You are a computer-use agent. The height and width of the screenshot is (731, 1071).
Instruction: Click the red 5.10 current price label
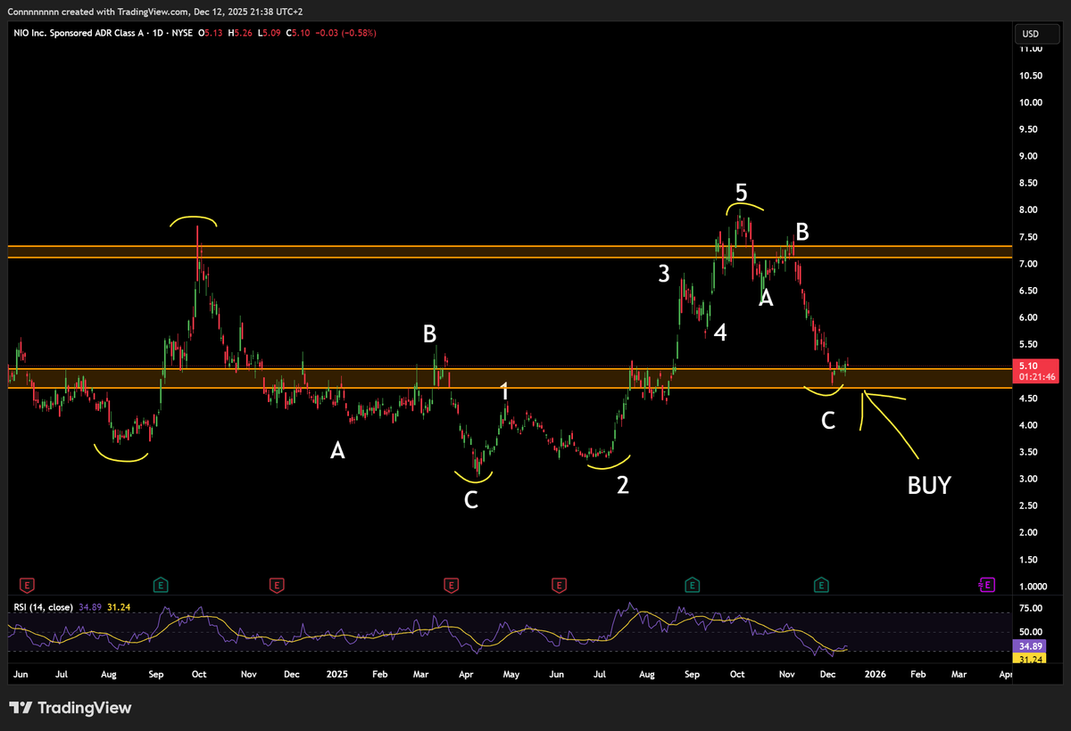pyautogui.click(x=1035, y=370)
